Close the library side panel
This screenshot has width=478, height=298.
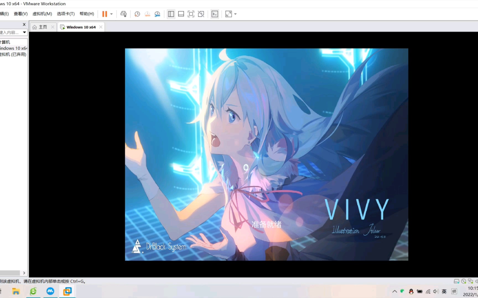(24, 25)
